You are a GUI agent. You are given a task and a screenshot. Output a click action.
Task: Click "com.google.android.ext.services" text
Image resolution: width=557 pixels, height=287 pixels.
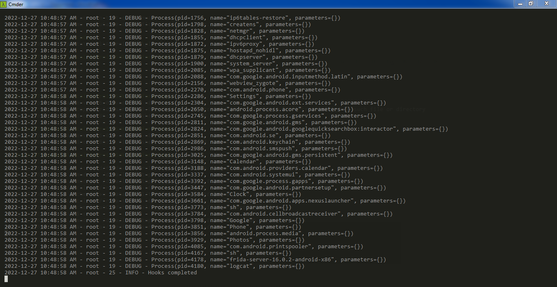(280, 103)
